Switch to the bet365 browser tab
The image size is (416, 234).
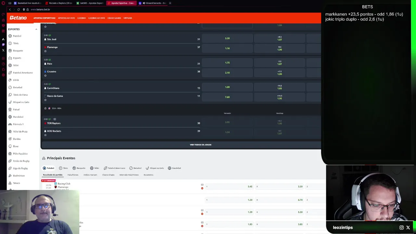pyautogui.click(x=90, y=3)
